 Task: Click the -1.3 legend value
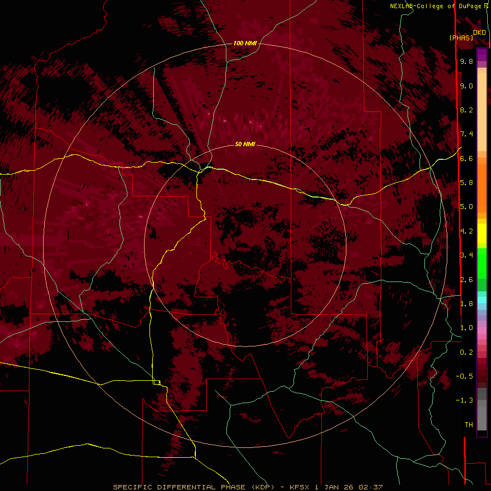[x=464, y=400]
